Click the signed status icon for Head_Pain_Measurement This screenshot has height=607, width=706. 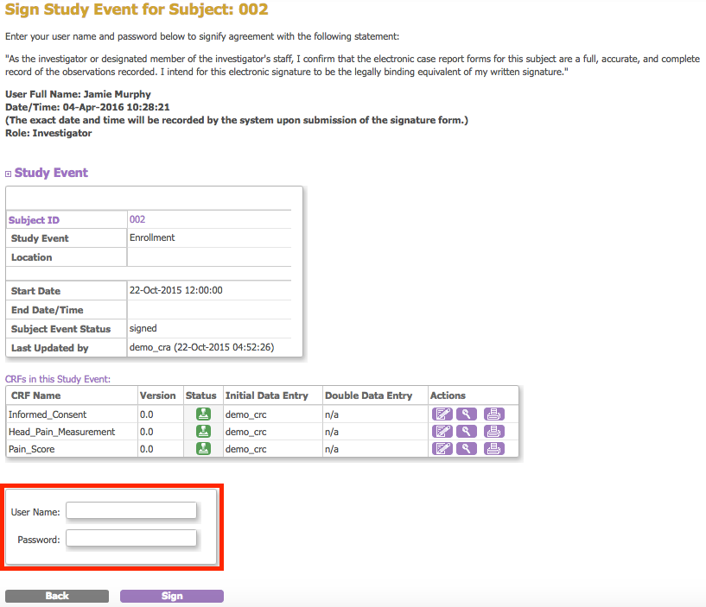(204, 431)
